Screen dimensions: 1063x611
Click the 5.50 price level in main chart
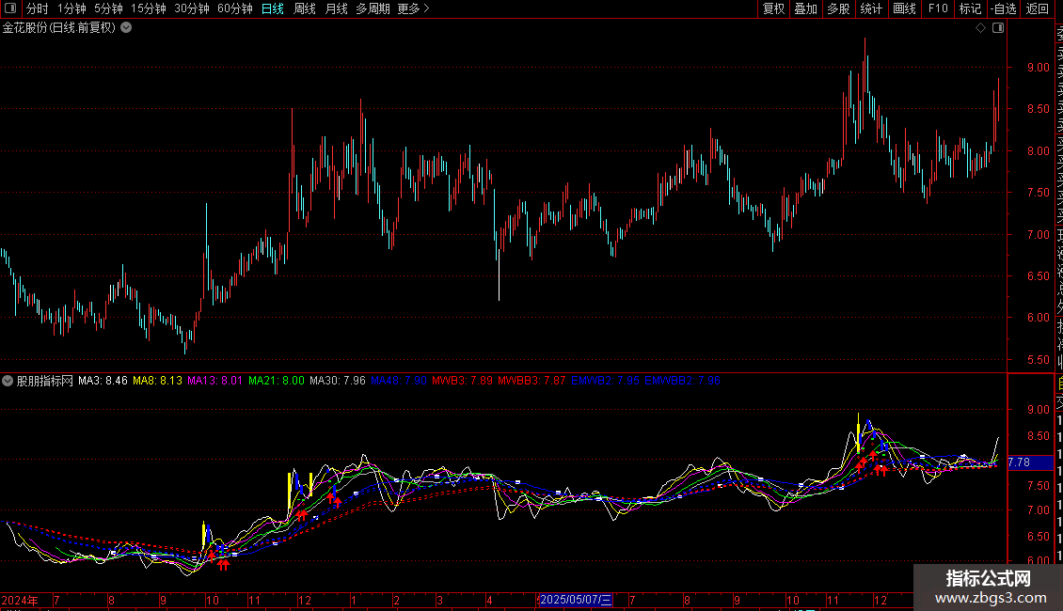click(x=1038, y=360)
